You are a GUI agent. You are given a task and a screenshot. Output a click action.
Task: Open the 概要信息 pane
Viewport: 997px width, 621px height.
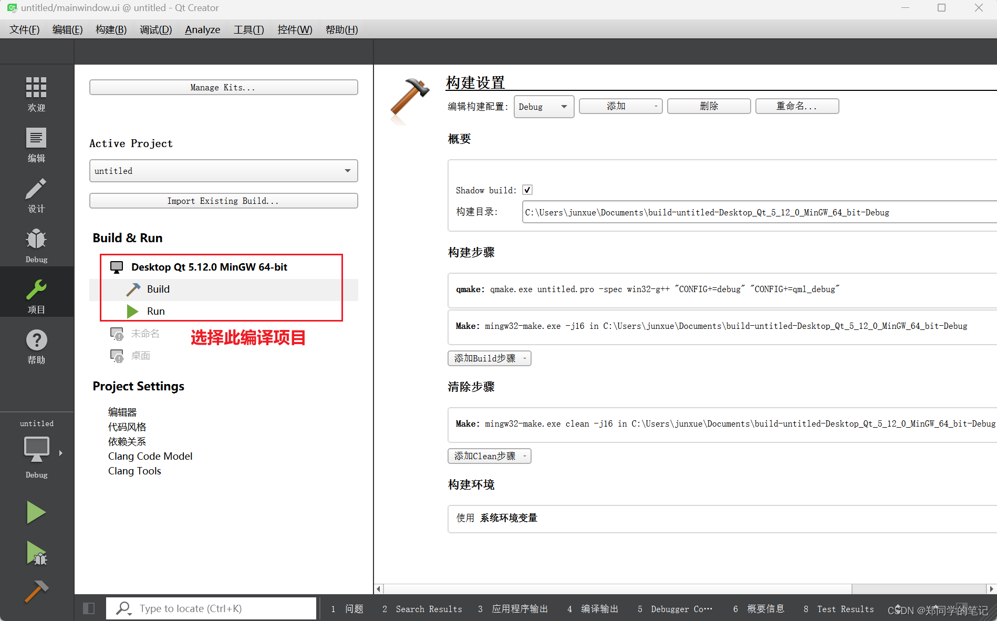click(759, 609)
